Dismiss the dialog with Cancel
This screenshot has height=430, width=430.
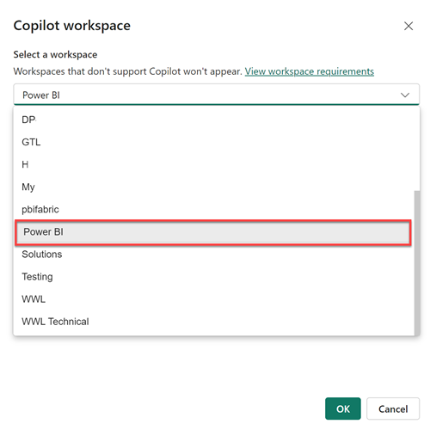pyautogui.click(x=393, y=408)
